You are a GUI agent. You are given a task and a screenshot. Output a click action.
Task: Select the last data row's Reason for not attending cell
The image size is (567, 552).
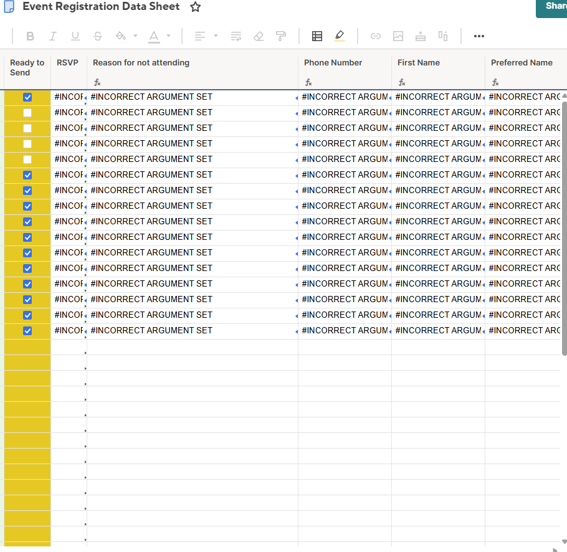click(x=193, y=331)
